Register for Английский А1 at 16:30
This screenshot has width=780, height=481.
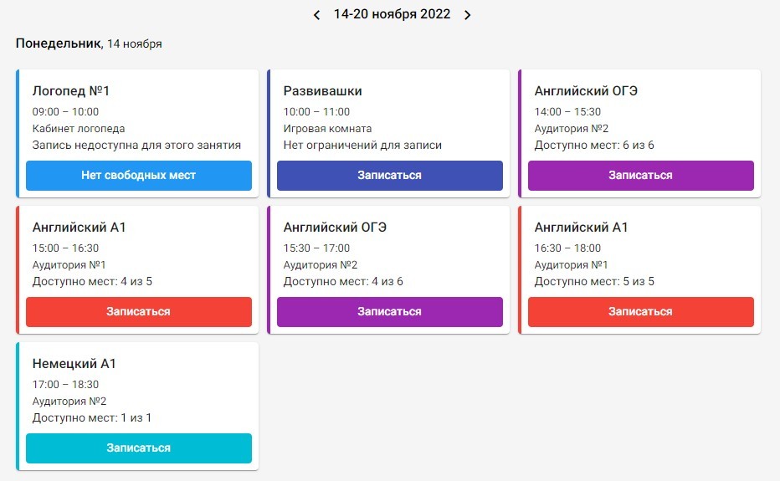640,312
